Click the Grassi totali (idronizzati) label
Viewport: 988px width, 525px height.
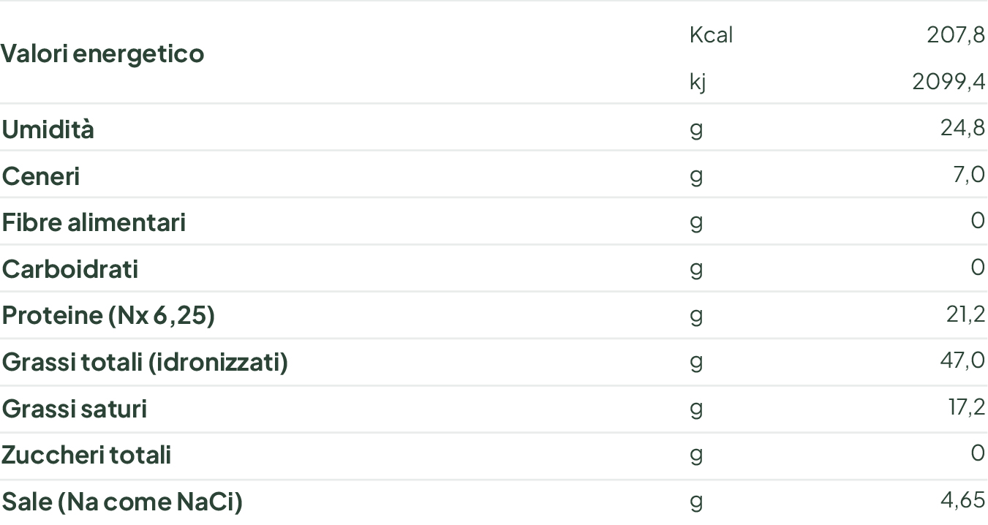tap(145, 362)
